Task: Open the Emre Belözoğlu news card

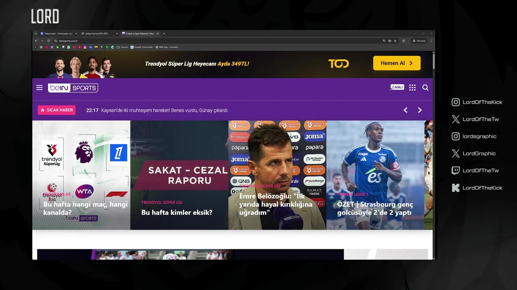Action: 277,175
